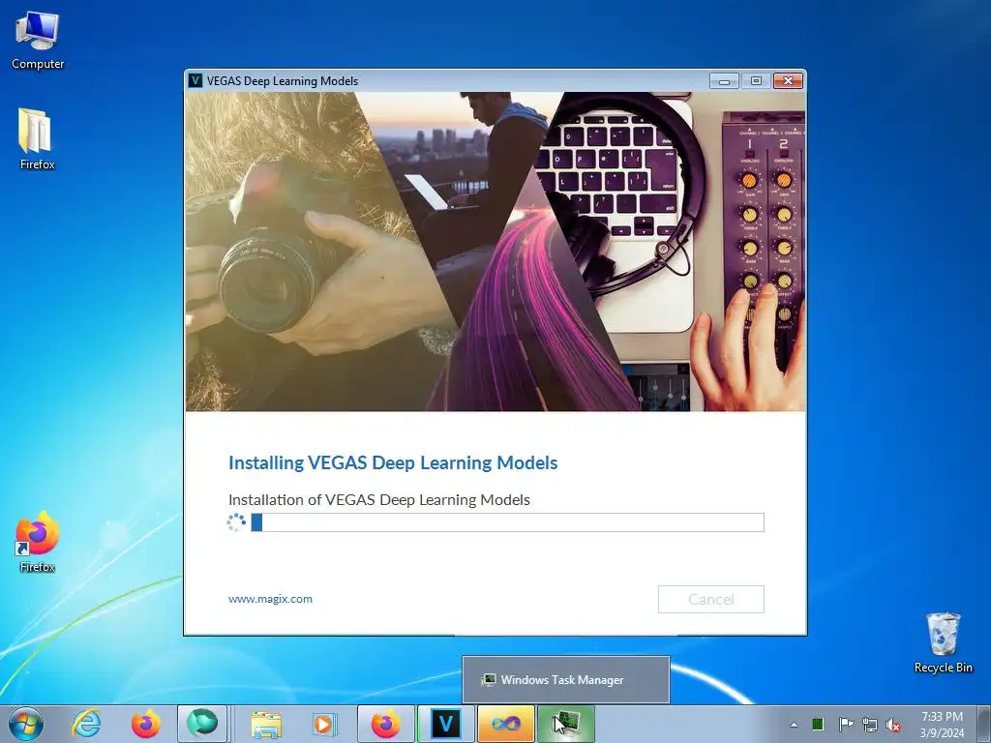Launch the Firefox shortcut on desktop
Screen dimensions: 991x743
click(38, 542)
